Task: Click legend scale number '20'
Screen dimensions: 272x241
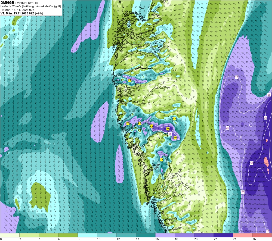Action: [196, 239]
